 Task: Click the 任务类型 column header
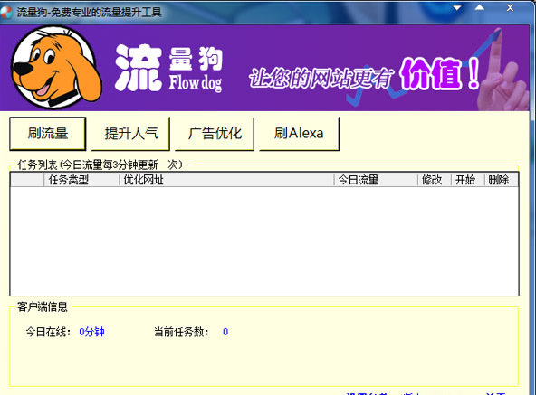tap(81, 180)
